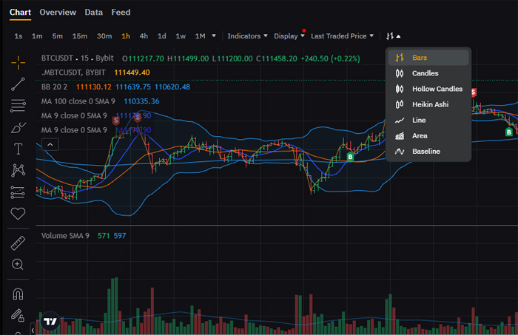Click the green B marker near the chart's far edge
This screenshot has width=518, height=335.
click(509, 132)
